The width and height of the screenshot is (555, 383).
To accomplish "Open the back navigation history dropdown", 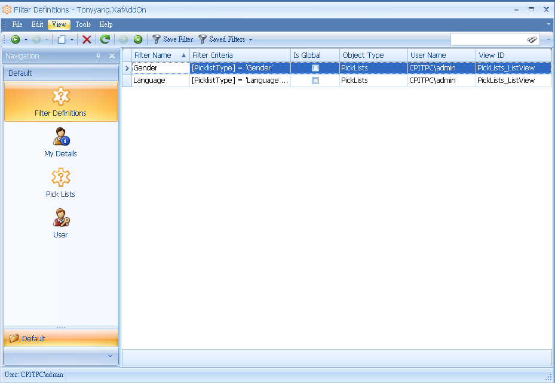I will coord(26,39).
